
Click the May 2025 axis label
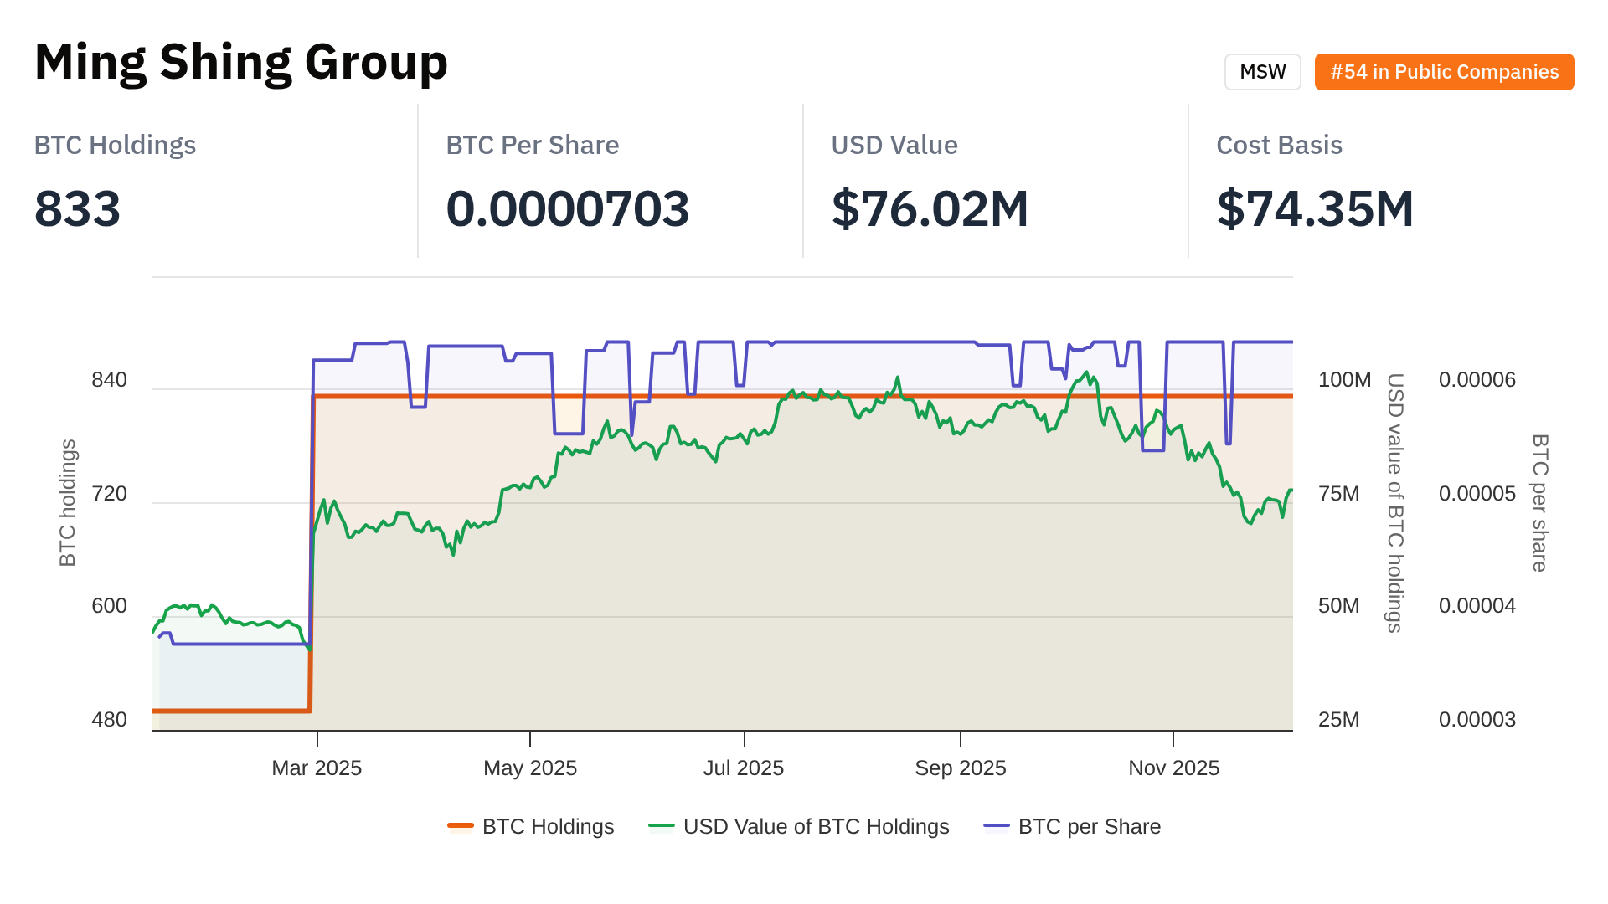pyautogui.click(x=530, y=768)
